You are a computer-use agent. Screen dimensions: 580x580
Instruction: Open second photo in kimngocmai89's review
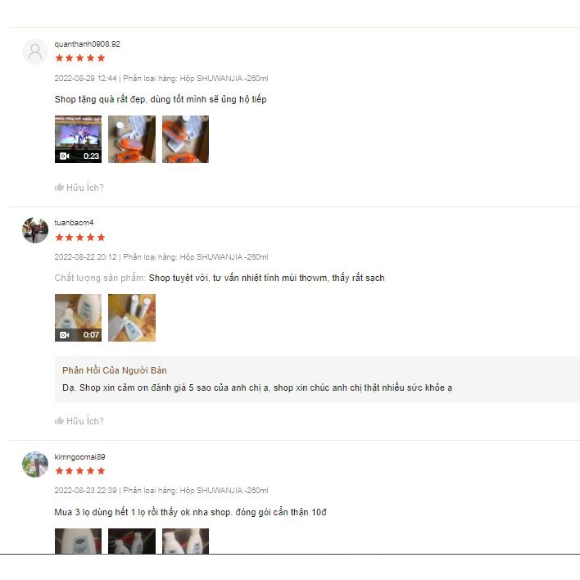coord(132,541)
